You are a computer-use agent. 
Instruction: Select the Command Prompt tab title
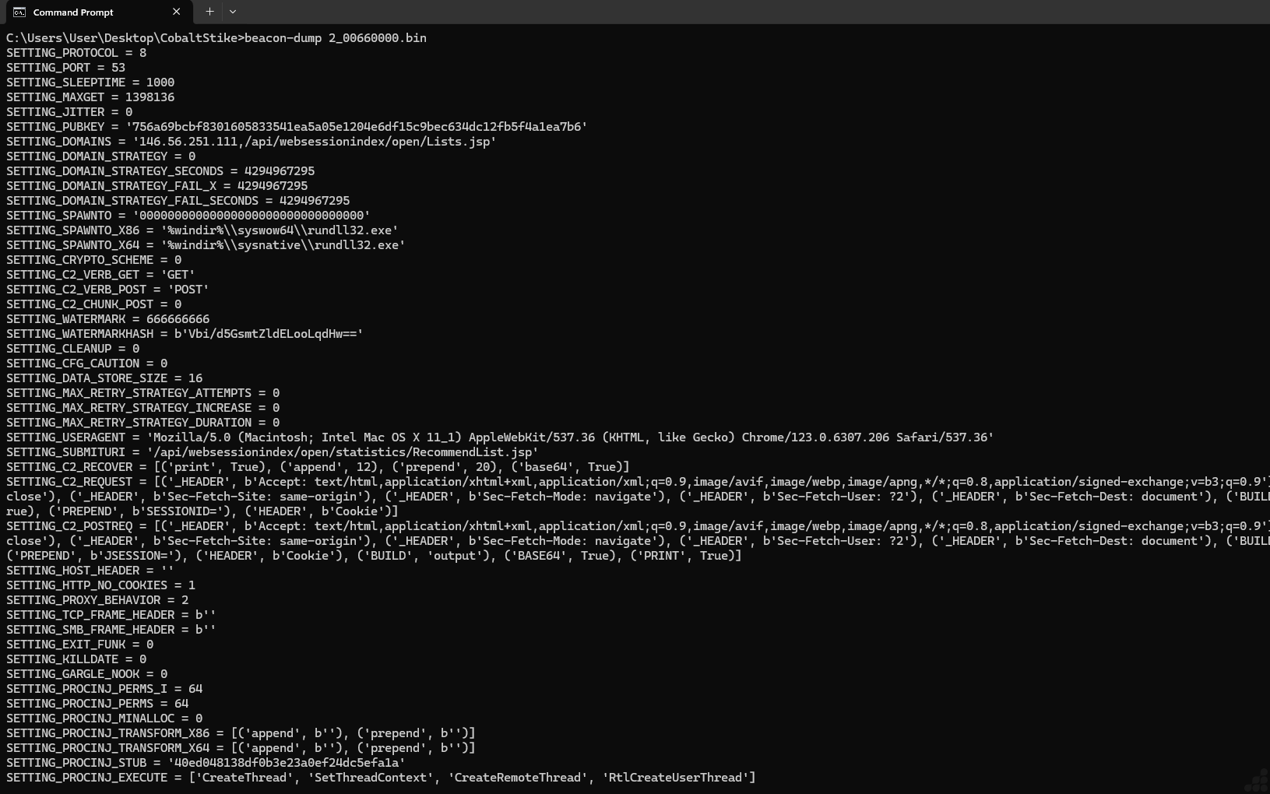[73, 12]
